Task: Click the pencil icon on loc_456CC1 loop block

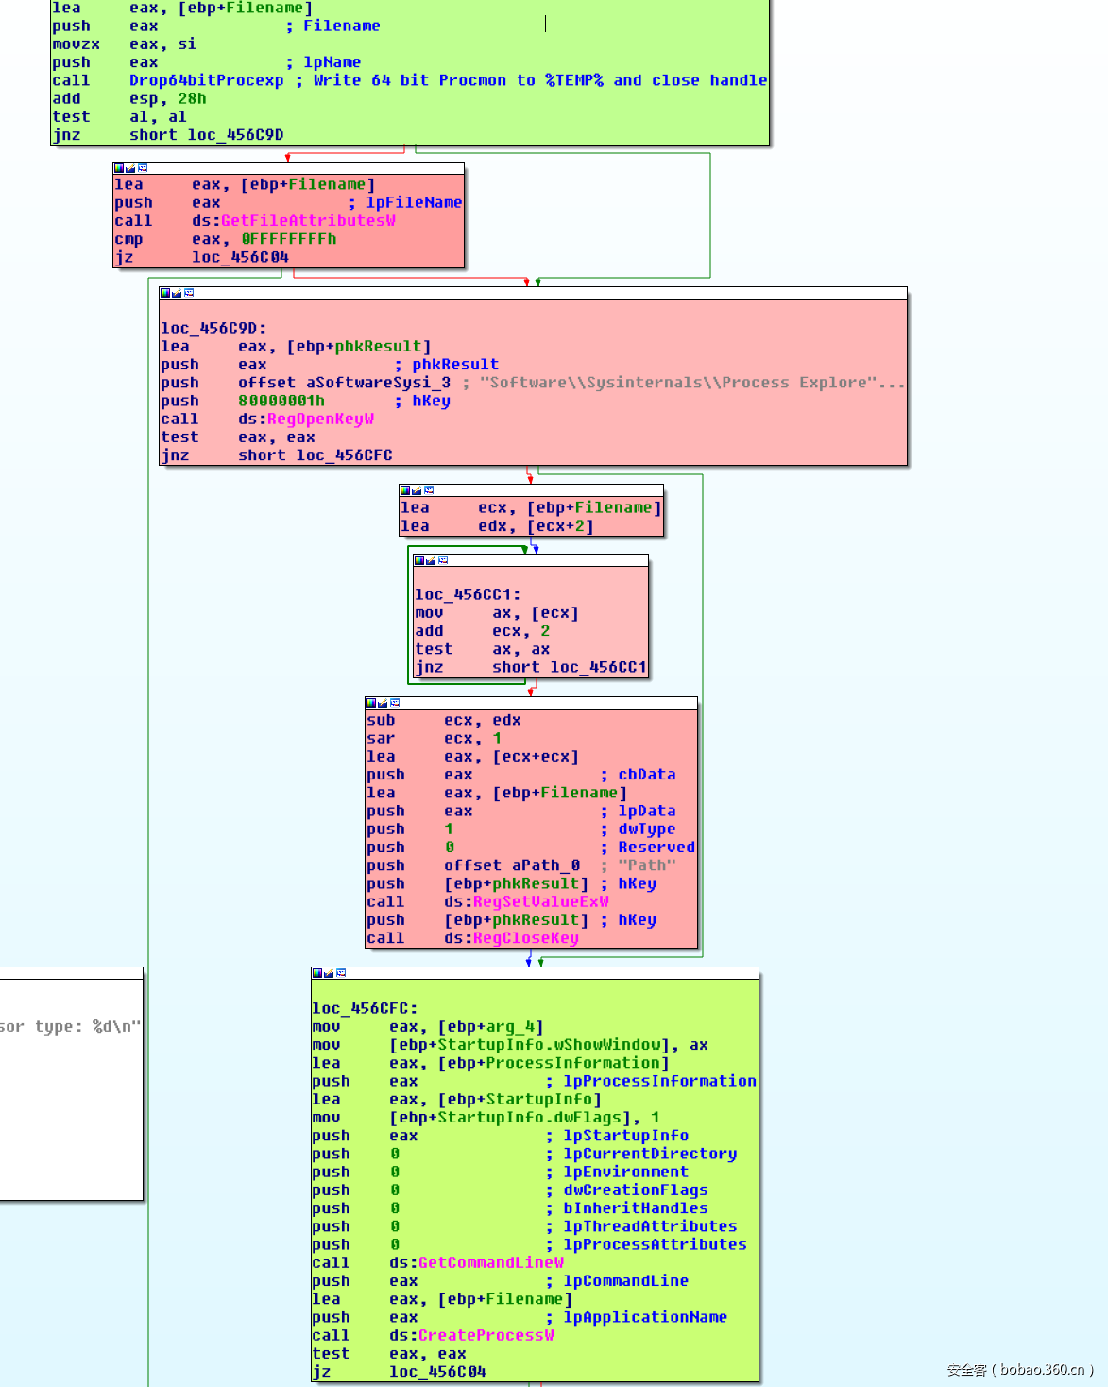Action: 431,560
